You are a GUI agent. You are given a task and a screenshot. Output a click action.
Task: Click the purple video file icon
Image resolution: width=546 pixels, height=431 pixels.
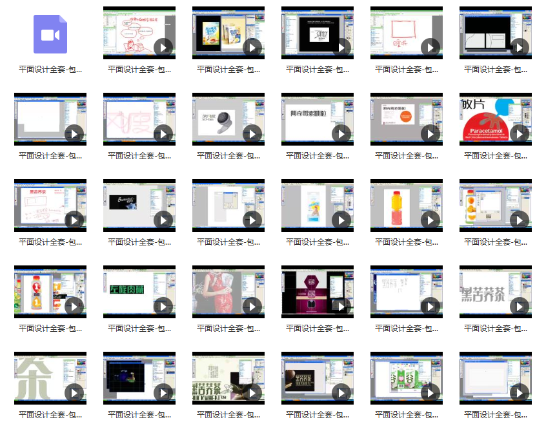[x=50, y=34]
